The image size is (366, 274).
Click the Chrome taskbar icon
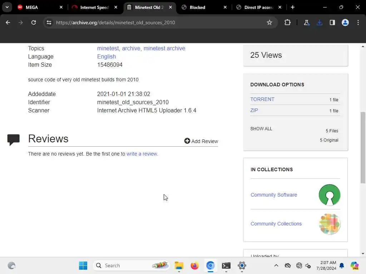(210, 265)
